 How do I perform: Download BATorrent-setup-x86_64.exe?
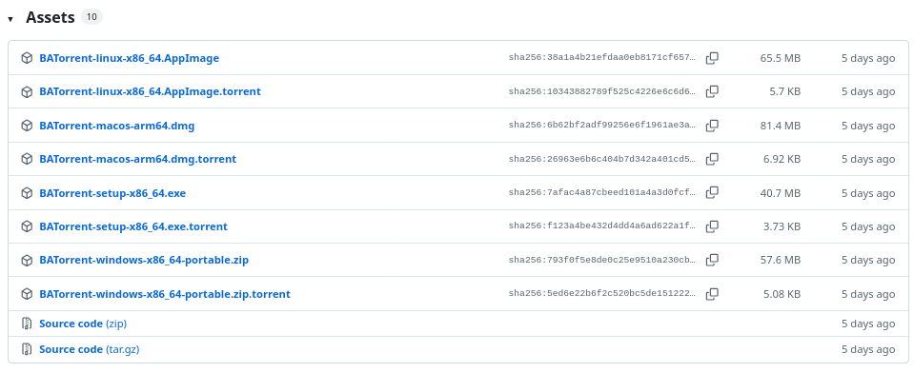[x=112, y=192]
